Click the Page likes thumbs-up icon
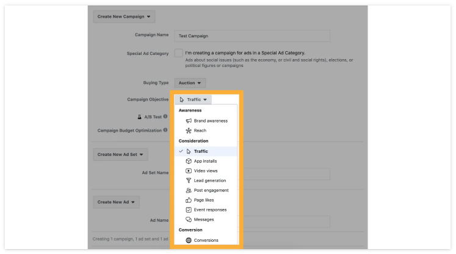The image size is (456, 254). pyautogui.click(x=189, y=200)
